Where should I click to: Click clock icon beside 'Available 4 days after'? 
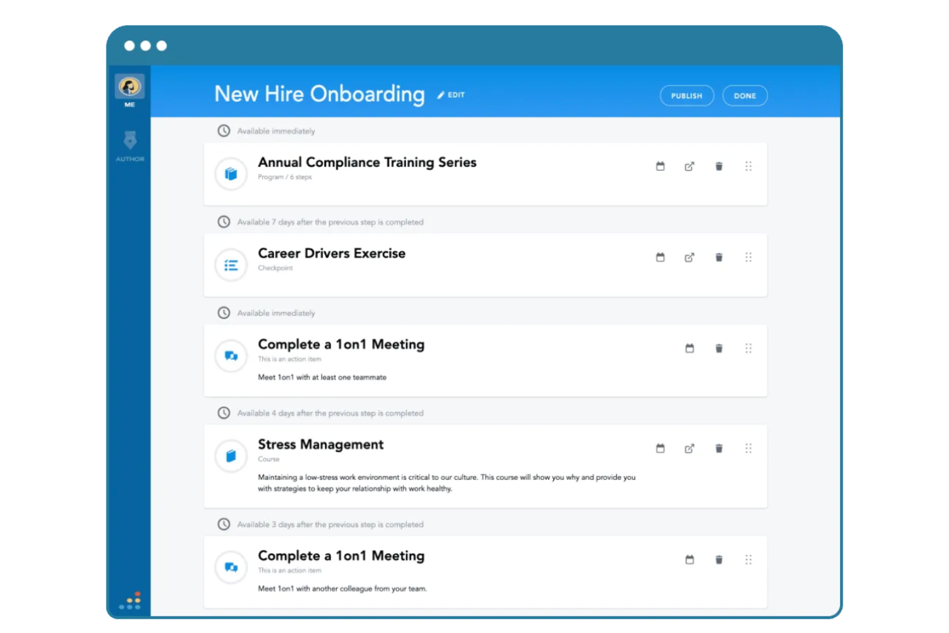coord(223,413)
